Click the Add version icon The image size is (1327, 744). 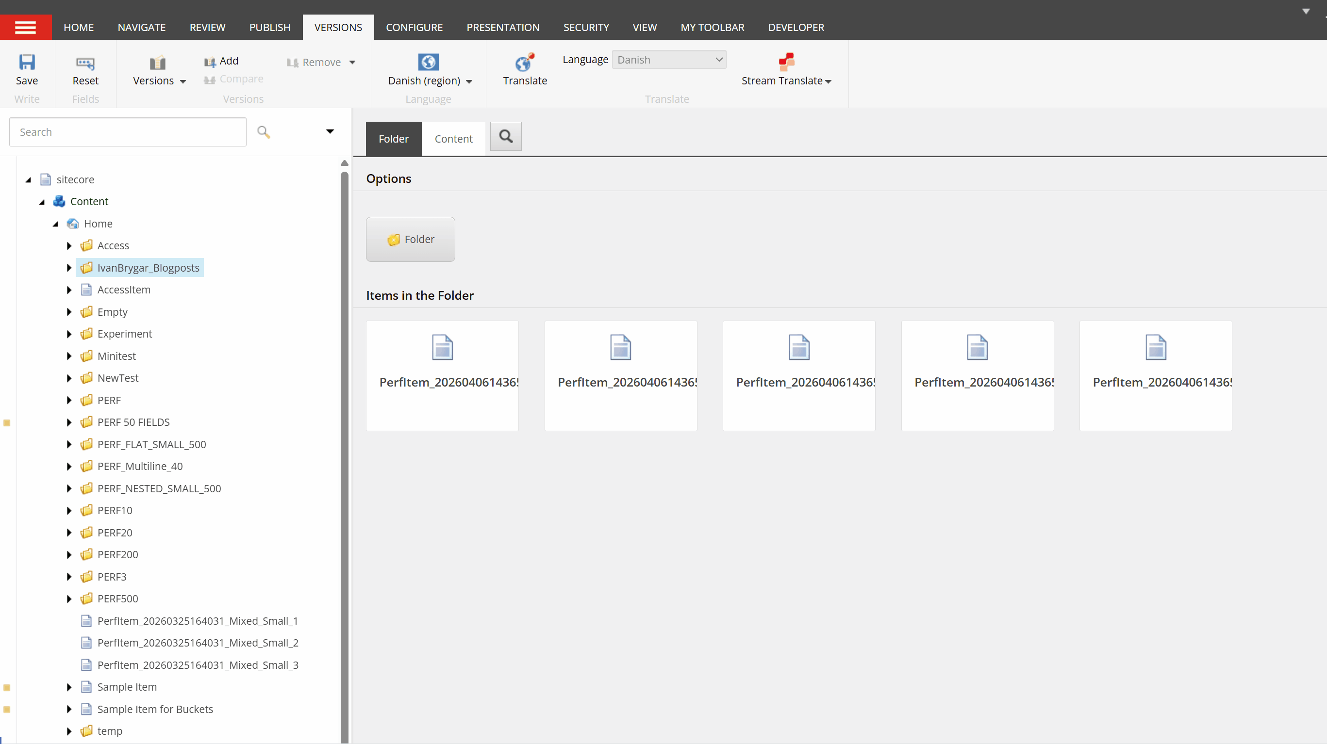[x=210, y=62]
